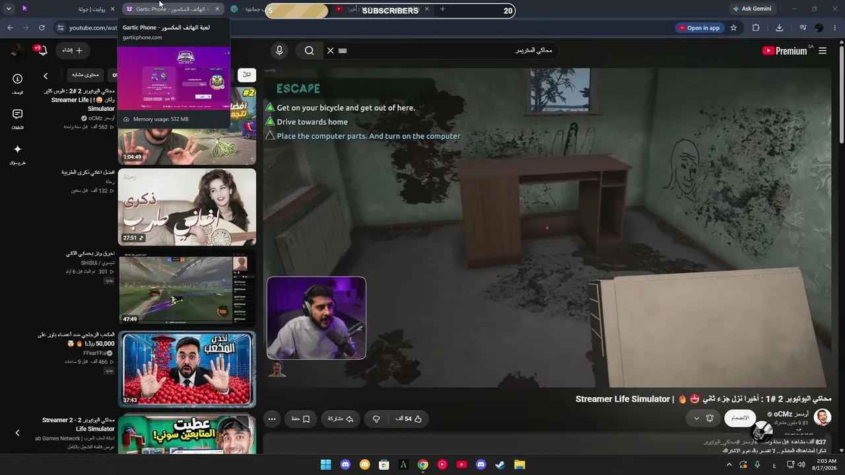The width and height of the screenshot is (845, 475).
Task: Open the three-dot more actions button
Action: click(272, 419)
